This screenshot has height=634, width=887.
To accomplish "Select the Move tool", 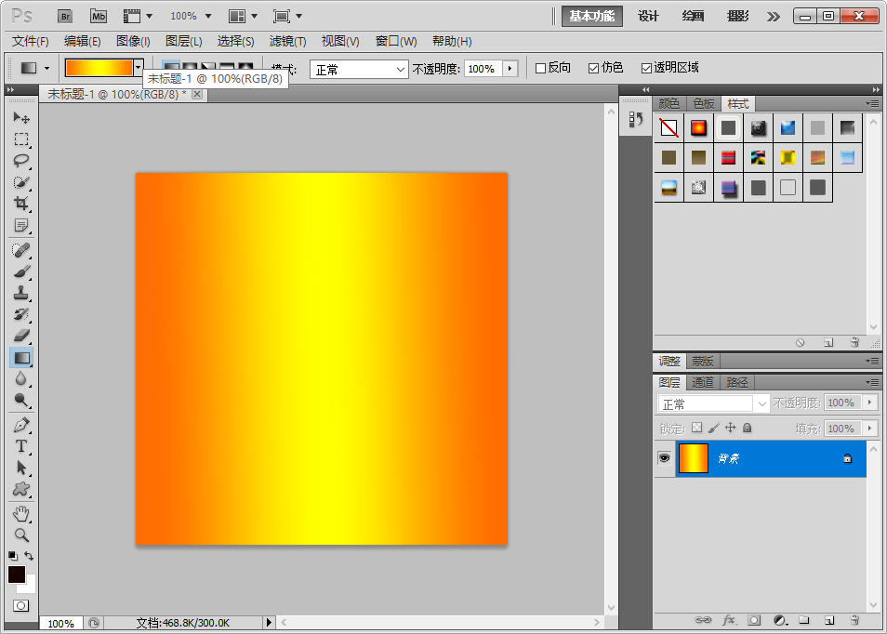I will [x=21, y=118].
